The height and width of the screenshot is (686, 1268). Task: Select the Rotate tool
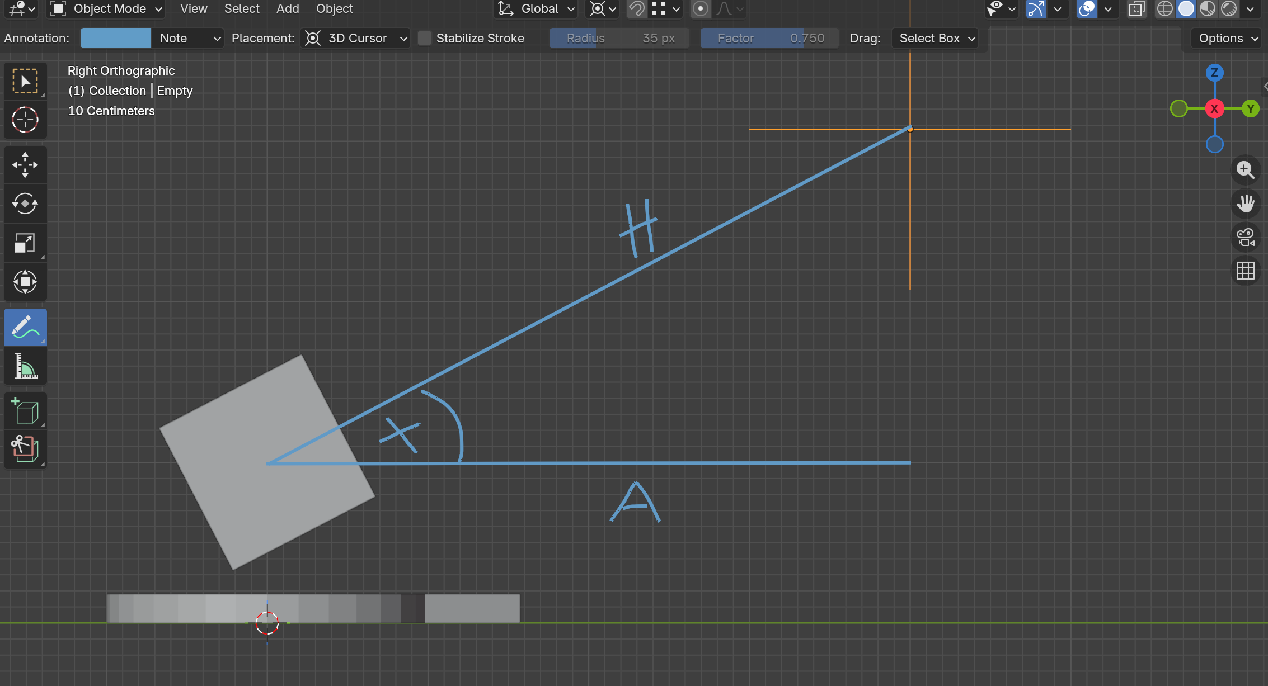click(25, 204)
